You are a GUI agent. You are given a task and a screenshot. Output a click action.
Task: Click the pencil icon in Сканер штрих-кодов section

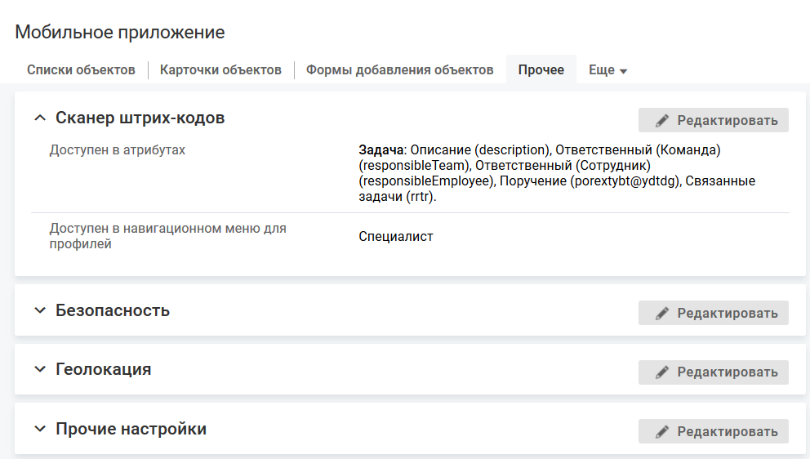[x=662, y=121]
